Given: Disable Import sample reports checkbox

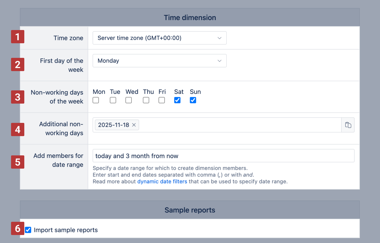Looking at the screenshot, I should tap(28, 230).
